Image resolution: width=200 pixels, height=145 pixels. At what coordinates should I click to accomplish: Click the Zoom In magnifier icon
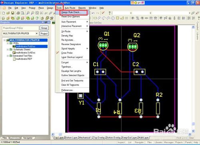click(x=28, y=13)
